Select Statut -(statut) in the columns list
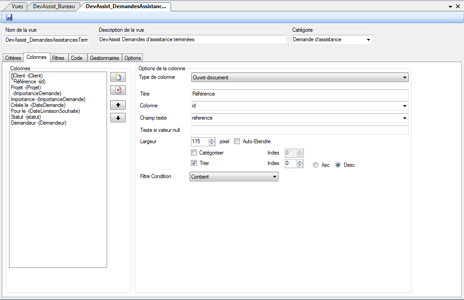This screenshot has height=300, width=464. tap(26, 117)
